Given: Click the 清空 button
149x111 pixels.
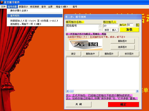Looking at the screenshot, I should coord(73,54).
